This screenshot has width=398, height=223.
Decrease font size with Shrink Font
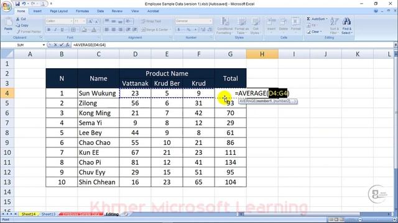pyautogui.click(x=97, y=21)
